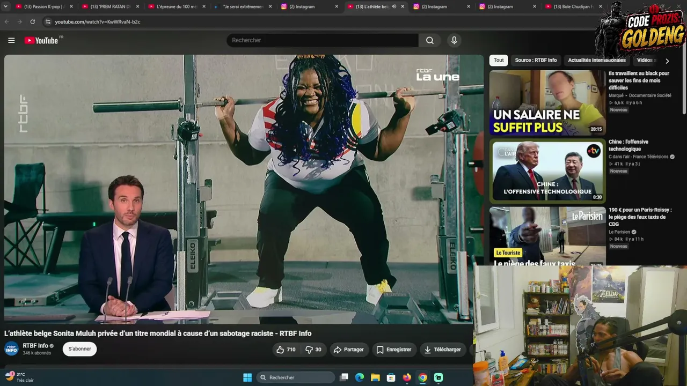Open '190 € pour un Paris-Roissy' video title

pos(640,217)
